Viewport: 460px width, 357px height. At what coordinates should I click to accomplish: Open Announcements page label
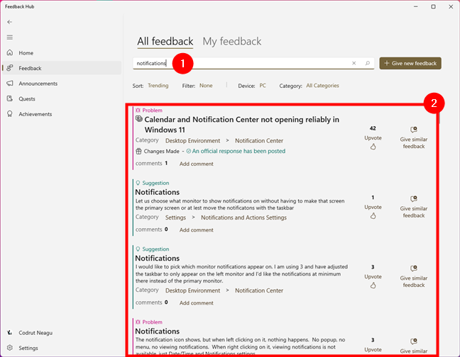point(38,84)
